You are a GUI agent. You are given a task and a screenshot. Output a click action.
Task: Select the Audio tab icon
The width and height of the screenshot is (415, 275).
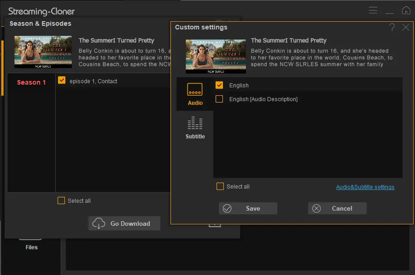[x=195, y=89]
